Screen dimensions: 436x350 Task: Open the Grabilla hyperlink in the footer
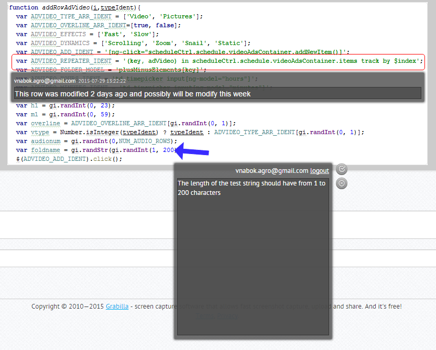(117, 306)
